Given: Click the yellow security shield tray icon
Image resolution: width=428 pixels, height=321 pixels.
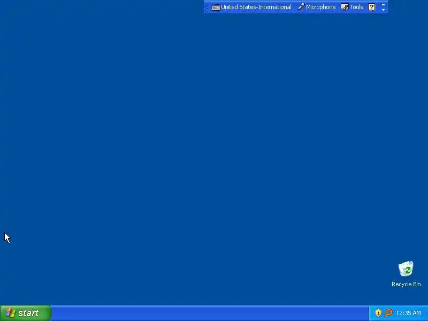Looking at the screenshot, I should (x=378, y=313).
